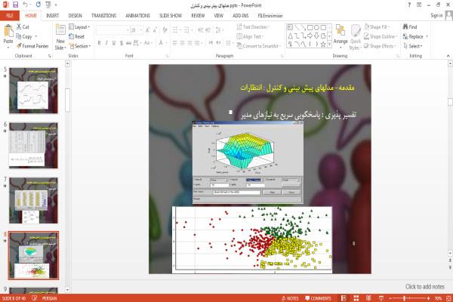The width and height of the screenshot is (453, 302).
Task: Click PERSIAN language indicator
Action: point(49,298)
